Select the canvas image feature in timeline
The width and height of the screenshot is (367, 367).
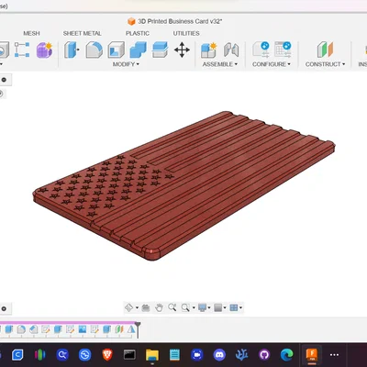(83, 329)
